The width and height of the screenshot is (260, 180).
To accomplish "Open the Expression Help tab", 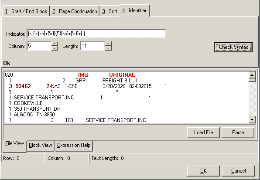I will [74, 146].
